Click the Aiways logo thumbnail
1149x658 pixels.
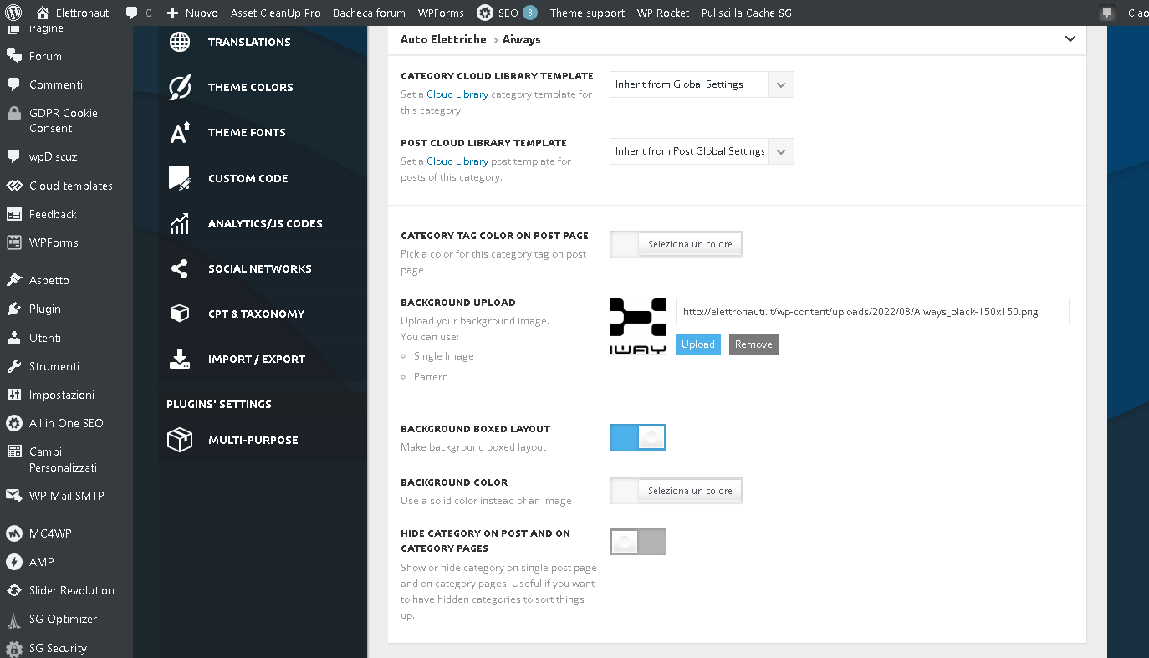638,326
